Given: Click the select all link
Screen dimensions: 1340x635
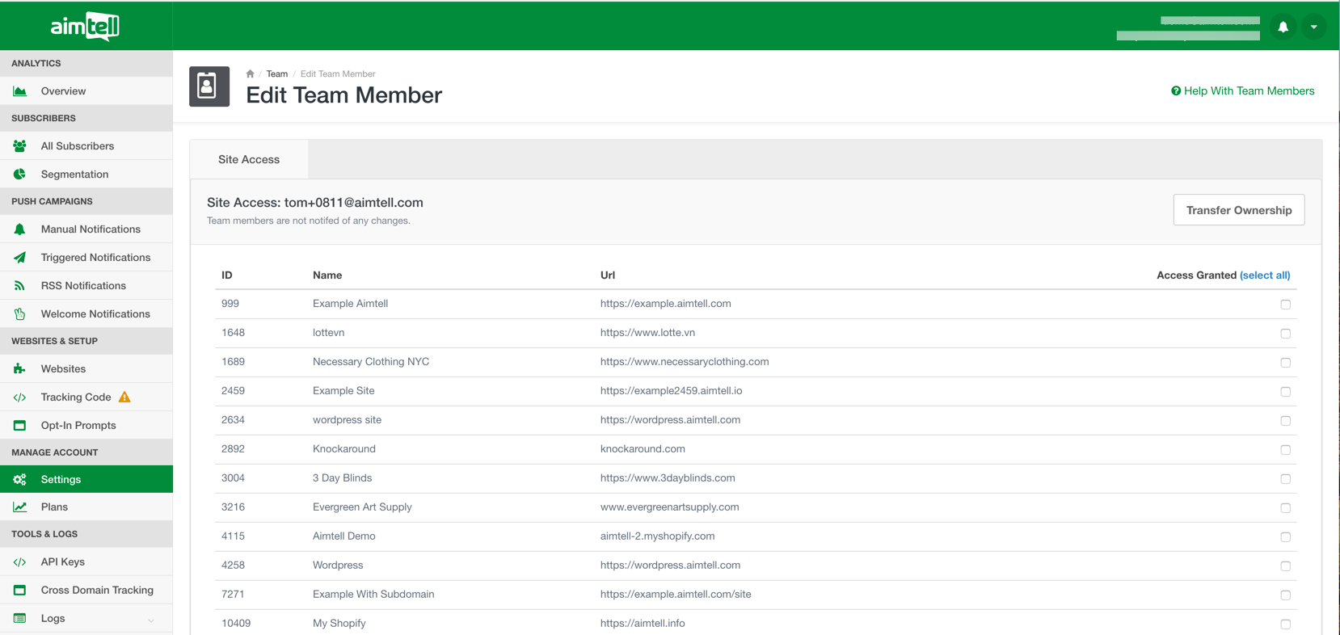Looking at the screenshot, I should 1265,275.
